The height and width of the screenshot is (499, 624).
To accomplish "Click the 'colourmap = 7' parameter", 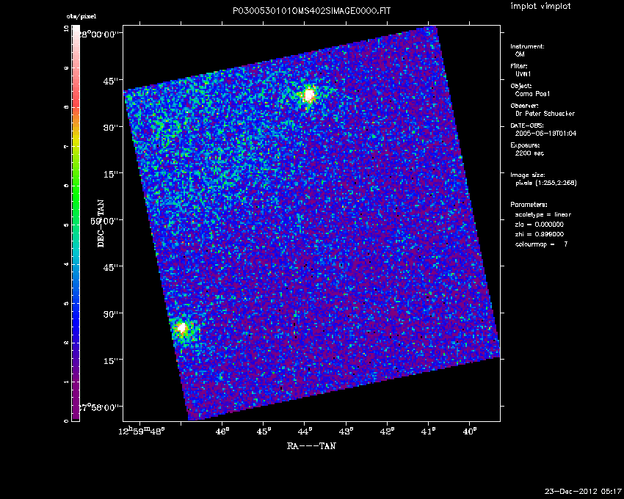I will (x=541, y=244).
